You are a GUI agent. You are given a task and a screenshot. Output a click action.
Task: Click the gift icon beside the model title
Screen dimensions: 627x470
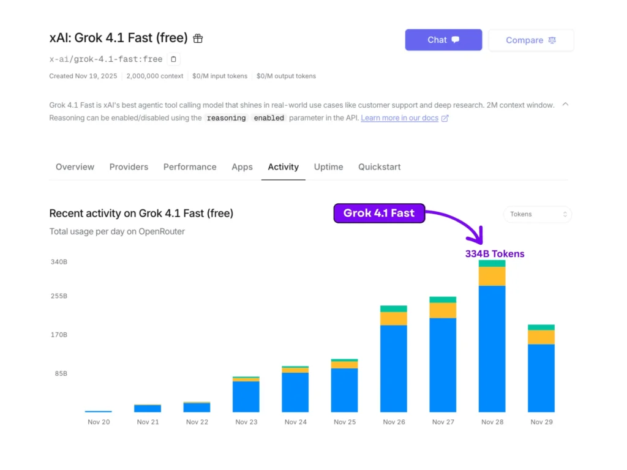tap(197, 38)
